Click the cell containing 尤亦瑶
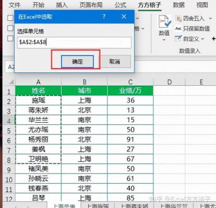The image size is (216, 208). [38, 129]
